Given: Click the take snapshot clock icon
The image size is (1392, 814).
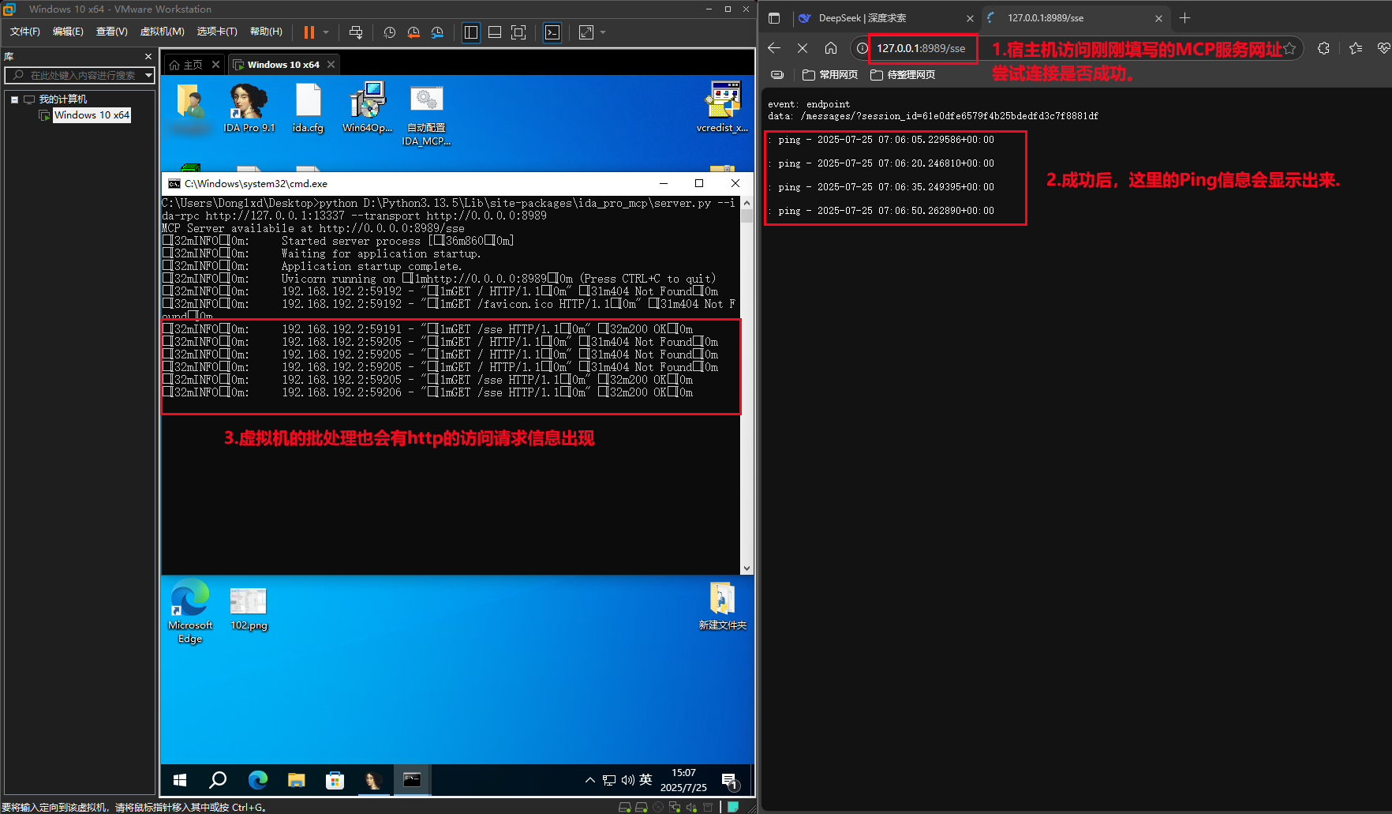Looking at the screenshot, I should click(390, 32).
